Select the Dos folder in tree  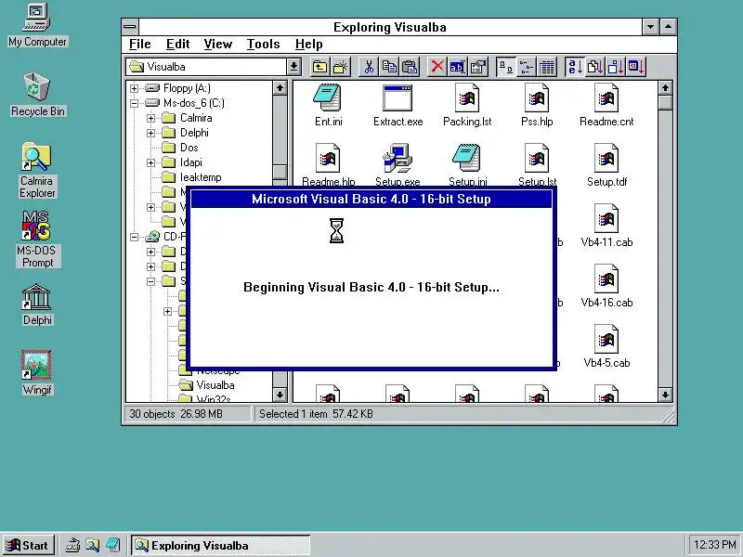coord(180,148)
